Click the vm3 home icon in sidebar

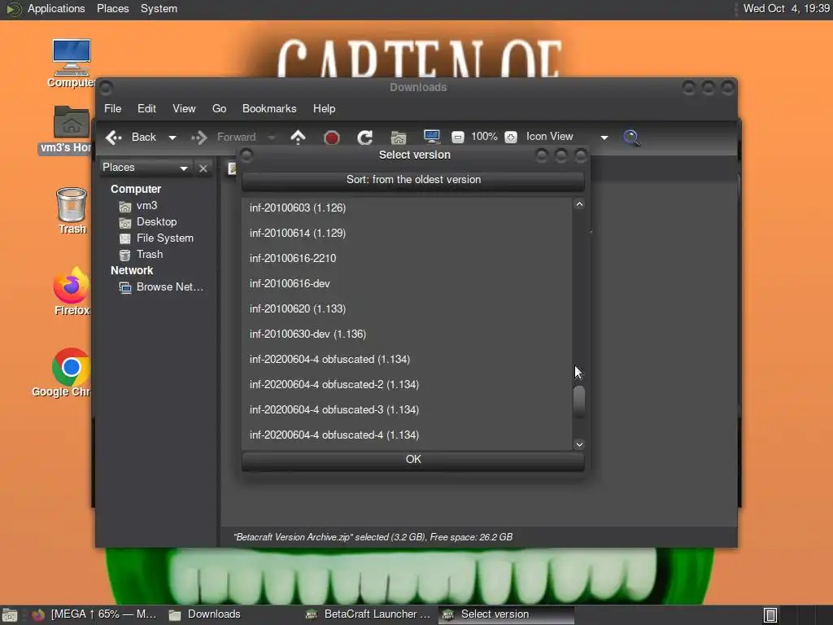[x=124, y=206]
